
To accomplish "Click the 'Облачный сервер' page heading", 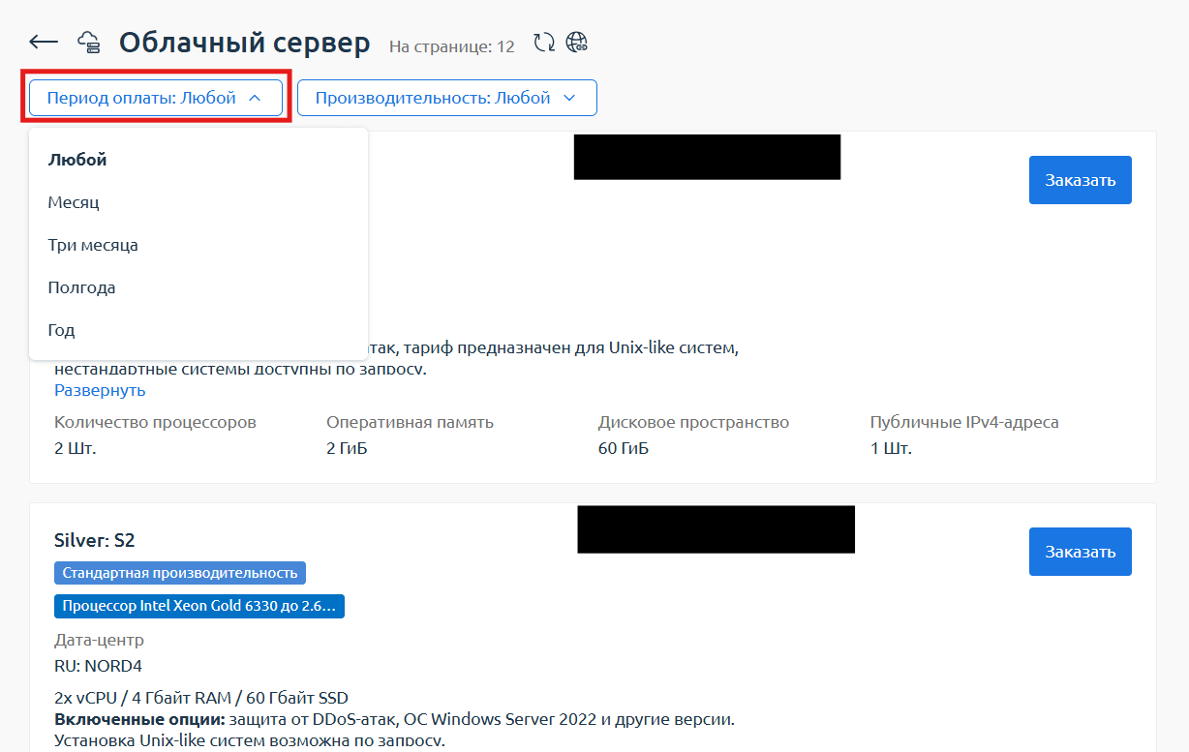I will [244, 43].
